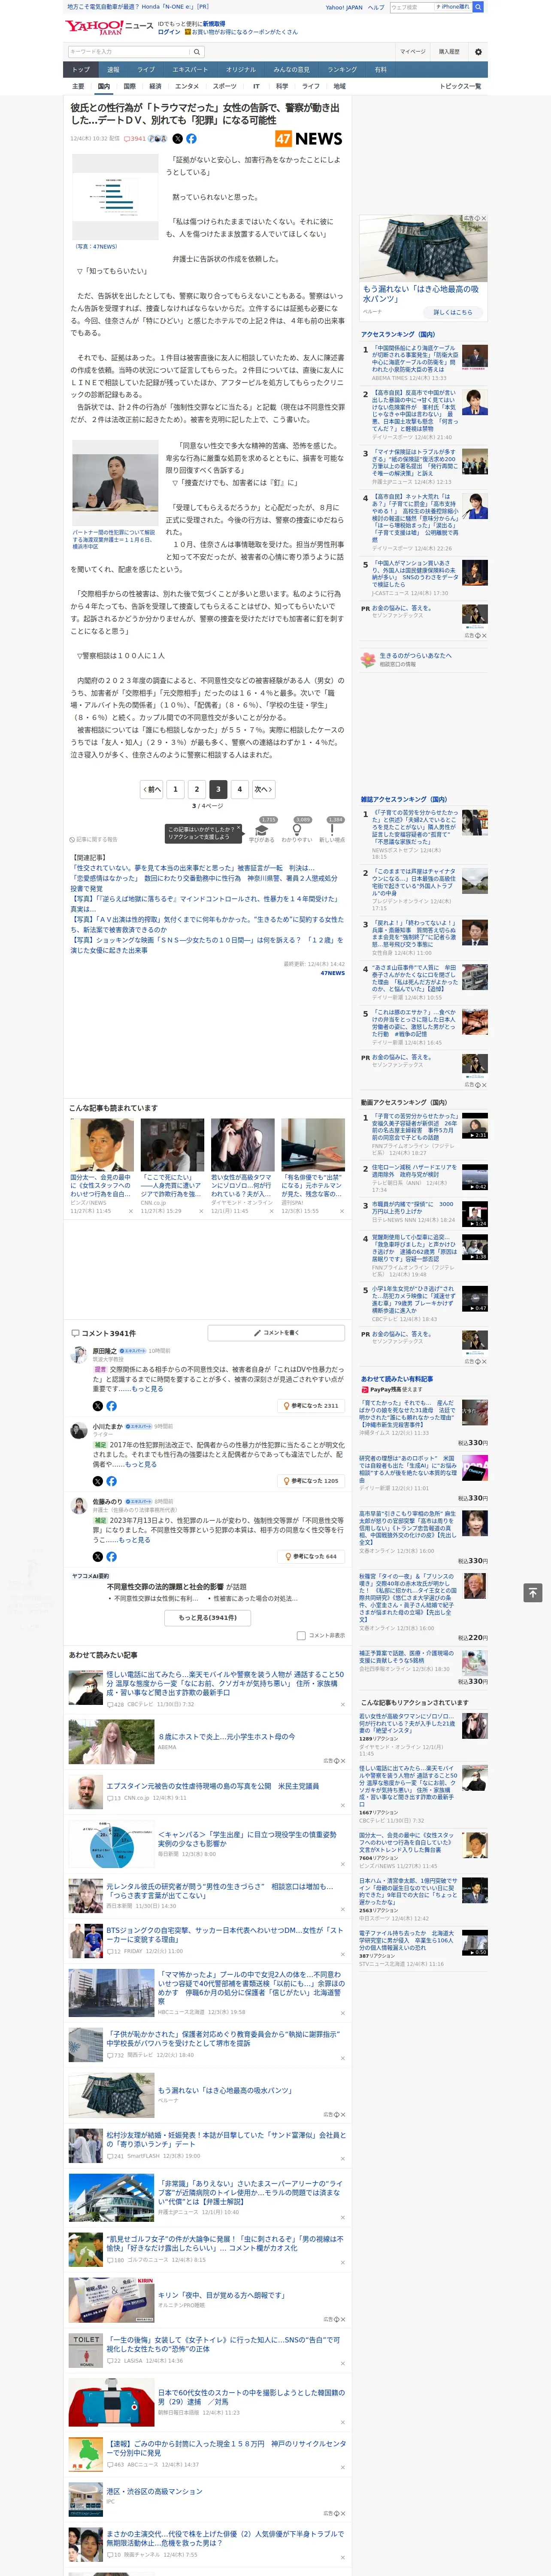Open 原田隆之's profile avatar

[x=78, y=1354]
